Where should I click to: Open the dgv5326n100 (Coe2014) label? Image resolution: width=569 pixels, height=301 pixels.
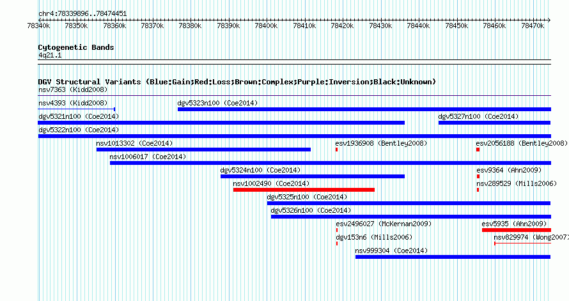point(311,210)
